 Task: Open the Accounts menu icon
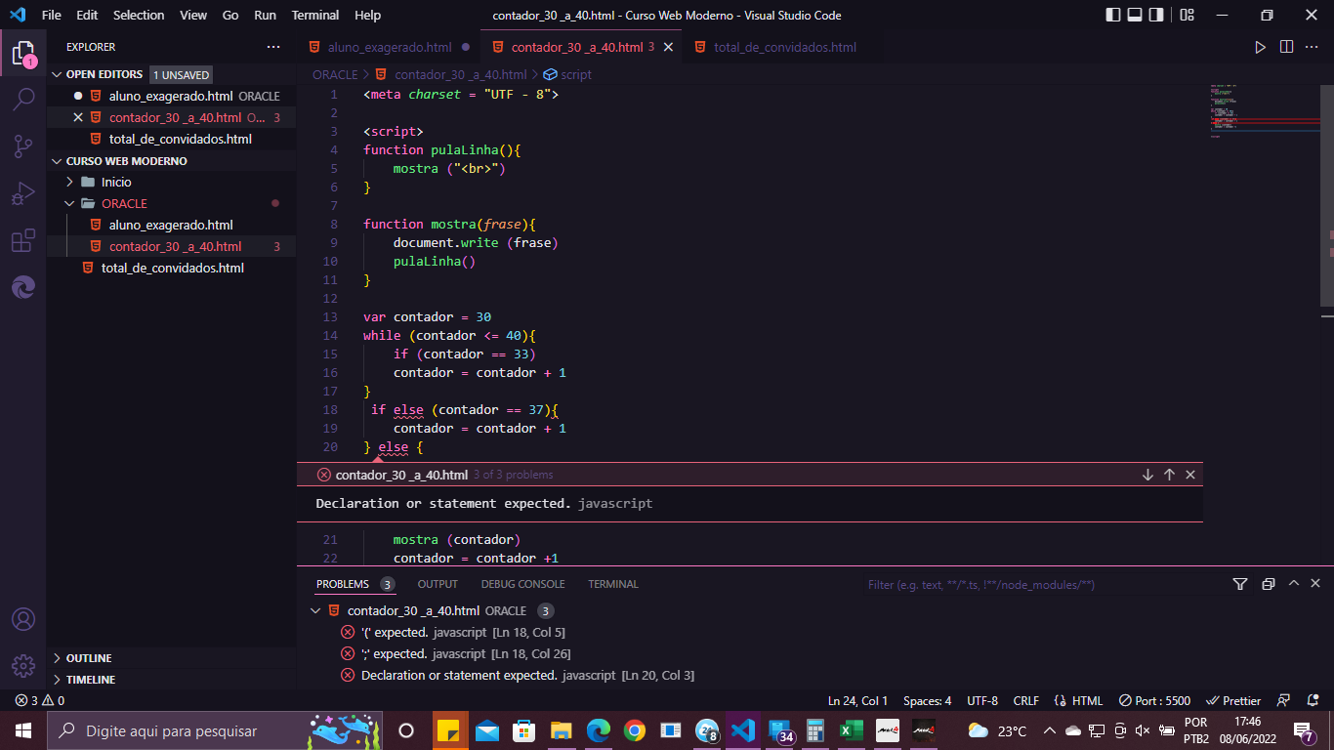pyautogui.click(x=23, y=619)
